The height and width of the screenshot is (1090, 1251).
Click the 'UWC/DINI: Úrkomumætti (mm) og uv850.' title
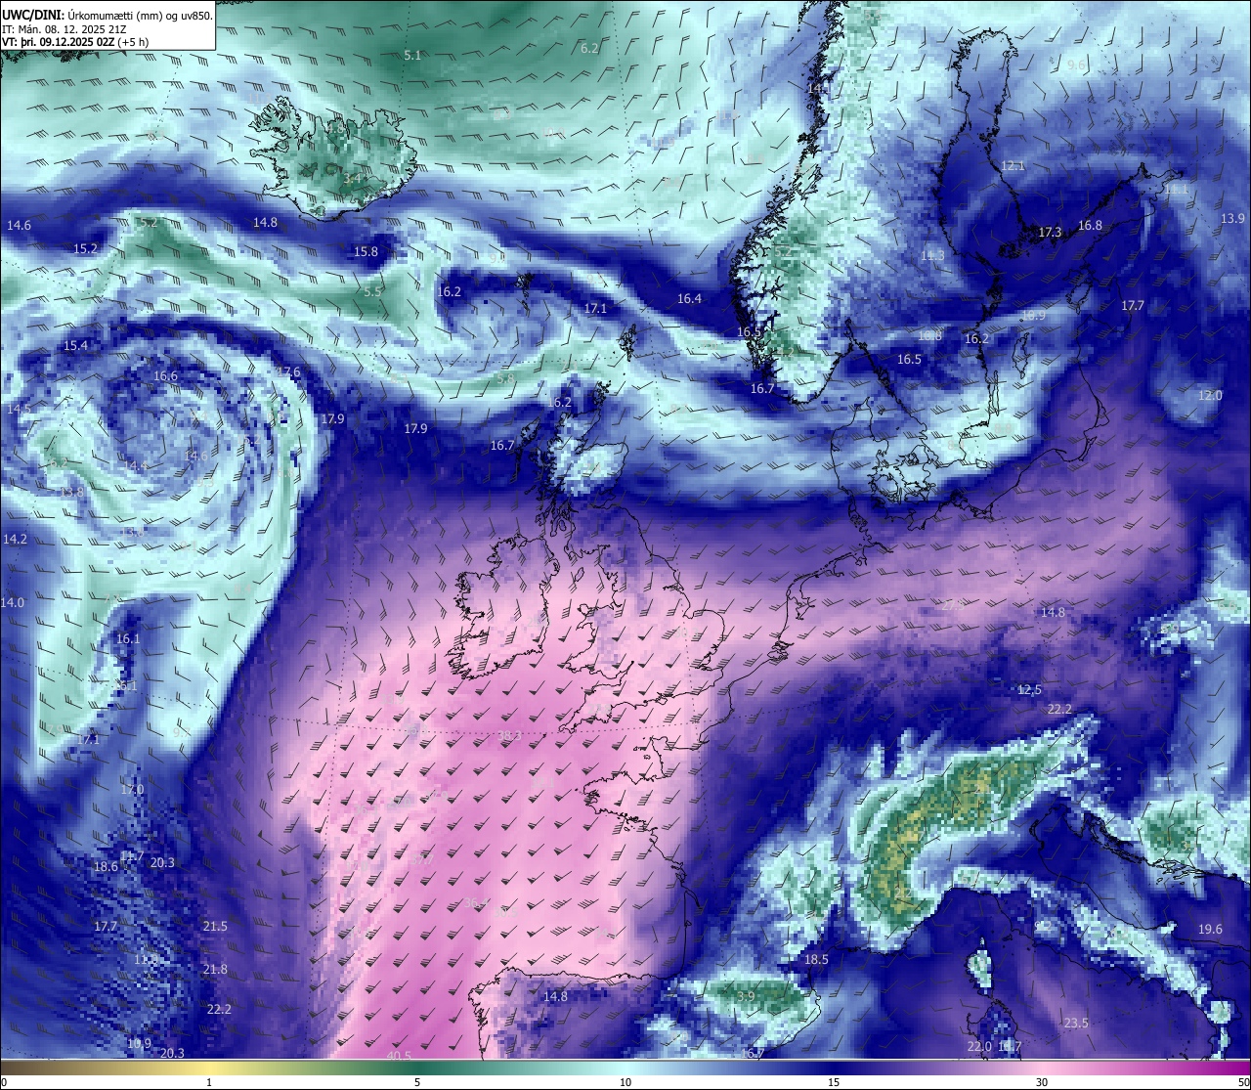pyautogui.click(x=108, y=16)
